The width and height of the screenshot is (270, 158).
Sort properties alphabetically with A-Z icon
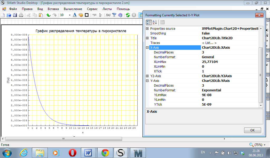pyautogui.click(x=155, y=22)
